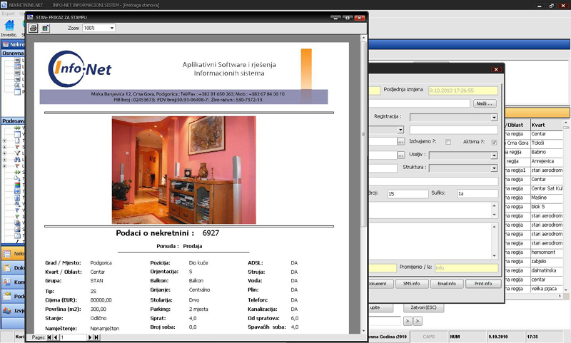Click the Pages number input field
Viewport: 571px width, 343px height.
click(x=73, y=337)
